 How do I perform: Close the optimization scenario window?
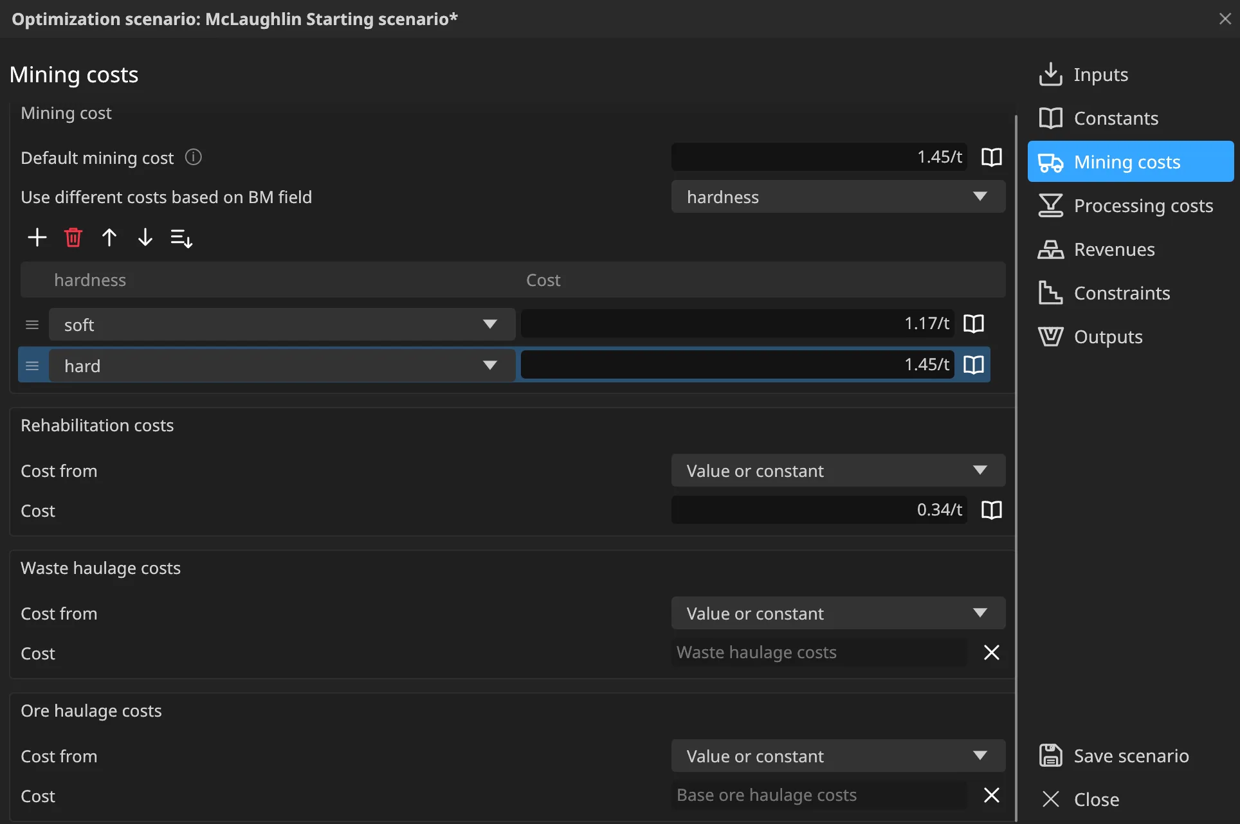1225,19
